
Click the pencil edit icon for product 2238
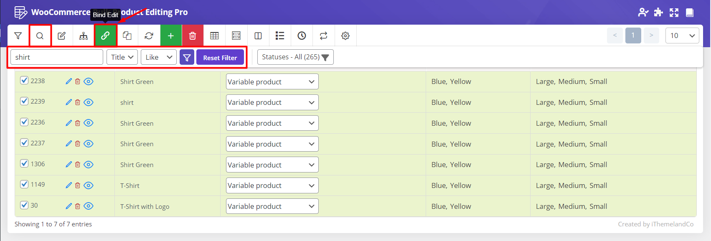click(x=69, y=81)
